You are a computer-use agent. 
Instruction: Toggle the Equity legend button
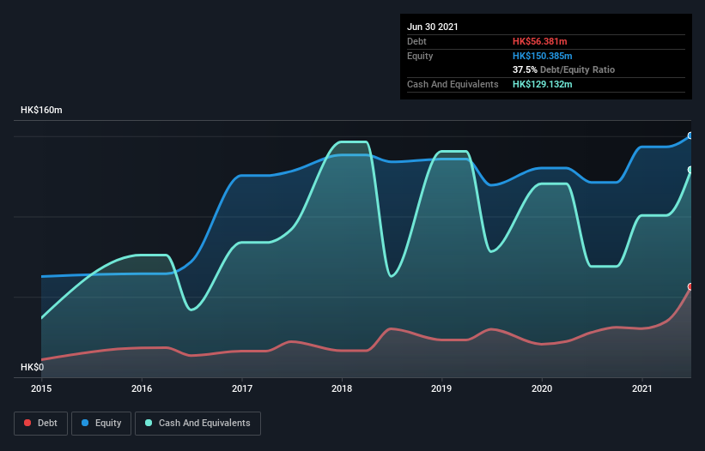coord(101,424)
